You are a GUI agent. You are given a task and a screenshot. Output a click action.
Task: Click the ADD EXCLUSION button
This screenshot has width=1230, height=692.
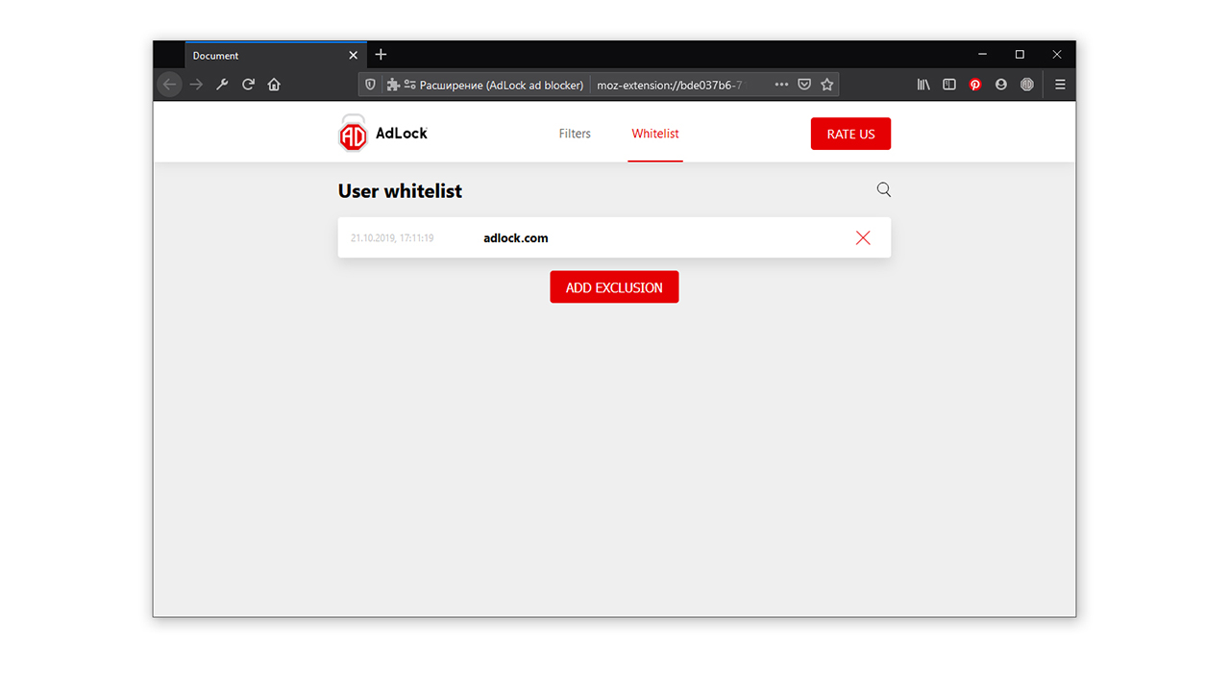614,287
